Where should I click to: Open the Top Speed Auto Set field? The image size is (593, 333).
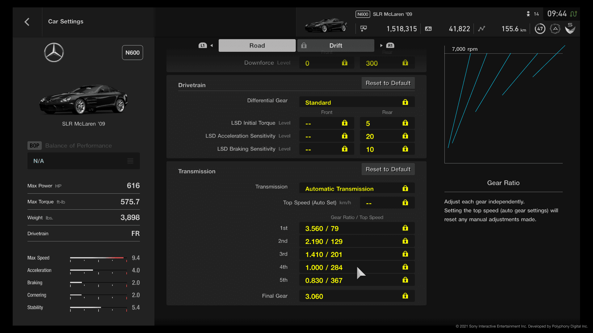387,203
